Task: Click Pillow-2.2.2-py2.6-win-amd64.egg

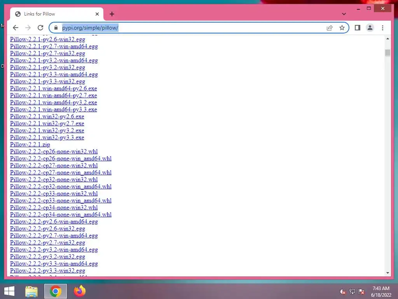Action: pos(54,222)
